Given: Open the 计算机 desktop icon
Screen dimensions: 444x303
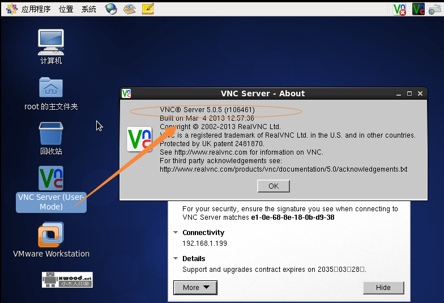Looking at the screenshot, I should pyautogui.click(x=51, y=46).
